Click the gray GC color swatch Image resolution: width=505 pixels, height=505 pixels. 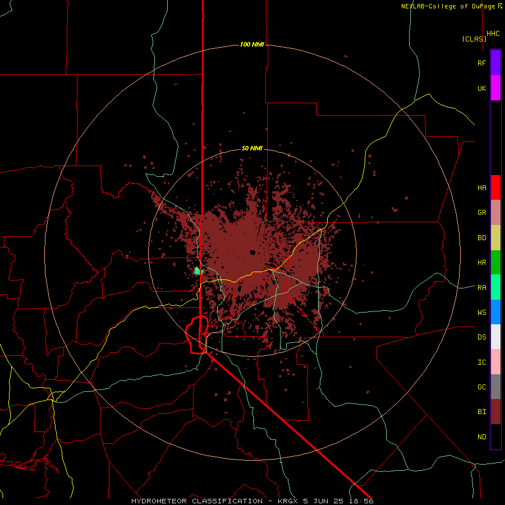[495, 387]
